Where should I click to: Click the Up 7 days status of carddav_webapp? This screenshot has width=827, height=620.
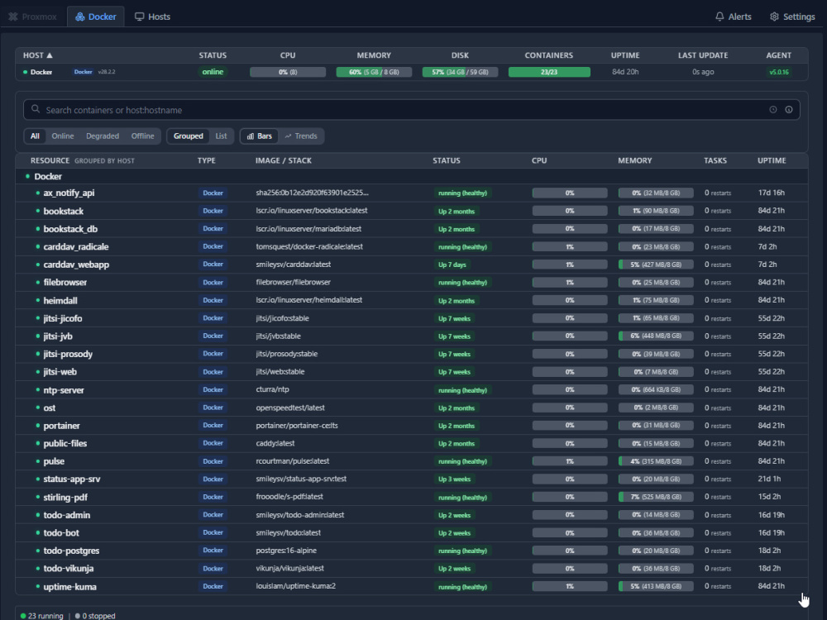point(452,265)
